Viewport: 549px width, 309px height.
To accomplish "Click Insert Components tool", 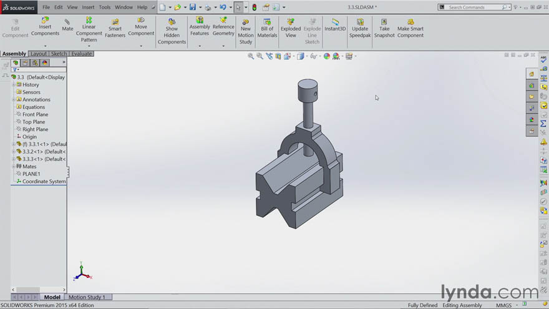I will (x=45, y=27).
